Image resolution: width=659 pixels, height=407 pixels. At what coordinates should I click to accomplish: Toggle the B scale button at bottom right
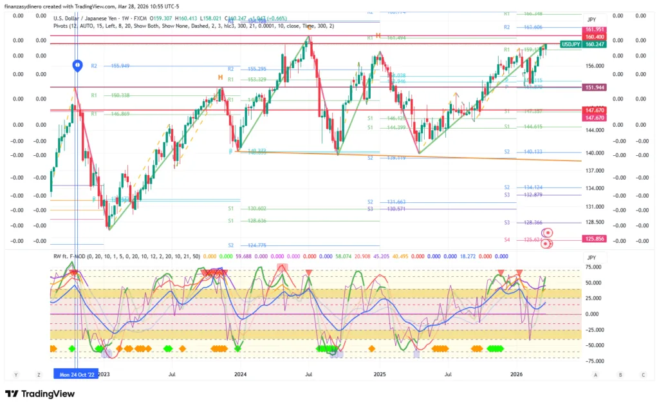[620, 374]
